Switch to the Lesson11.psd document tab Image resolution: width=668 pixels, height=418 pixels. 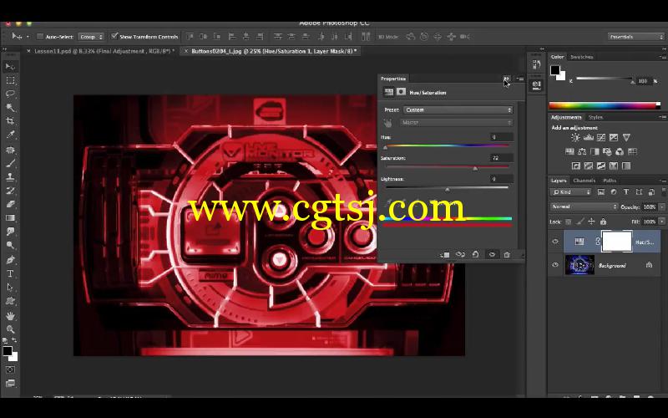104,51
